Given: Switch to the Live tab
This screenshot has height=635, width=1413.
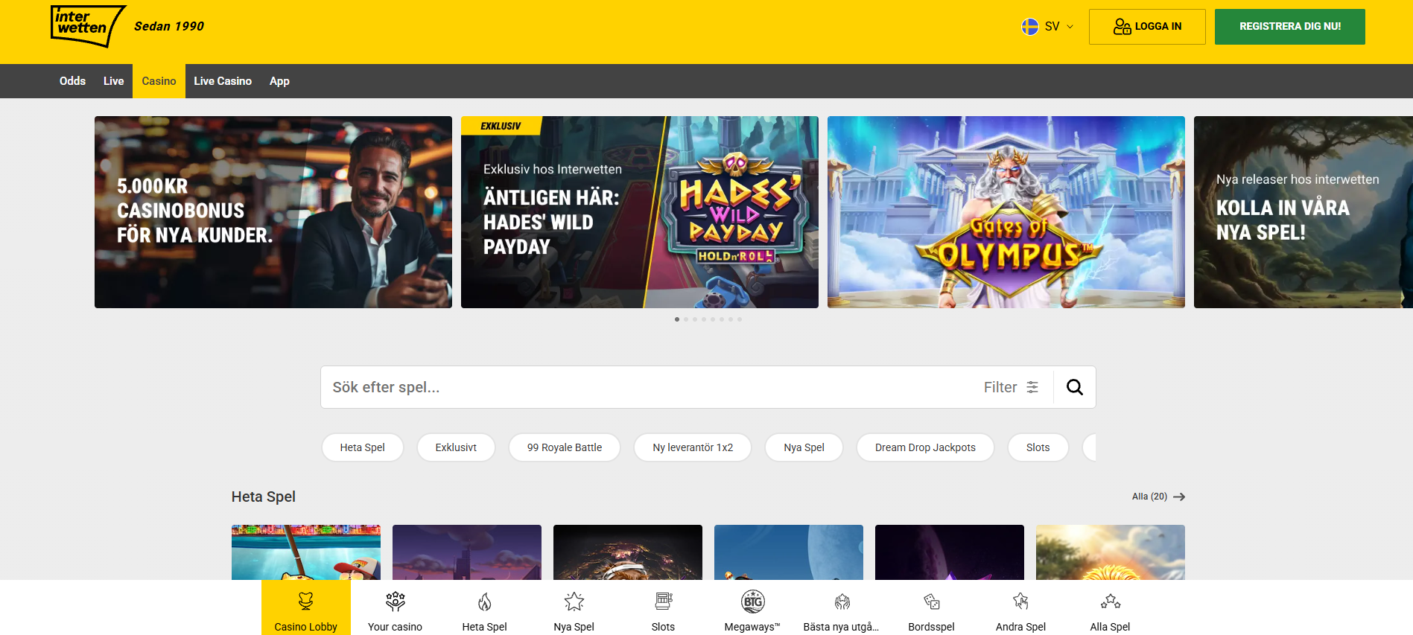Looking at the screenshot, I should [113, 81].
